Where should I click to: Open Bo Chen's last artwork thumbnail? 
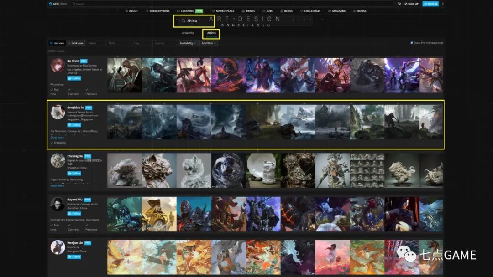[431, 75]
